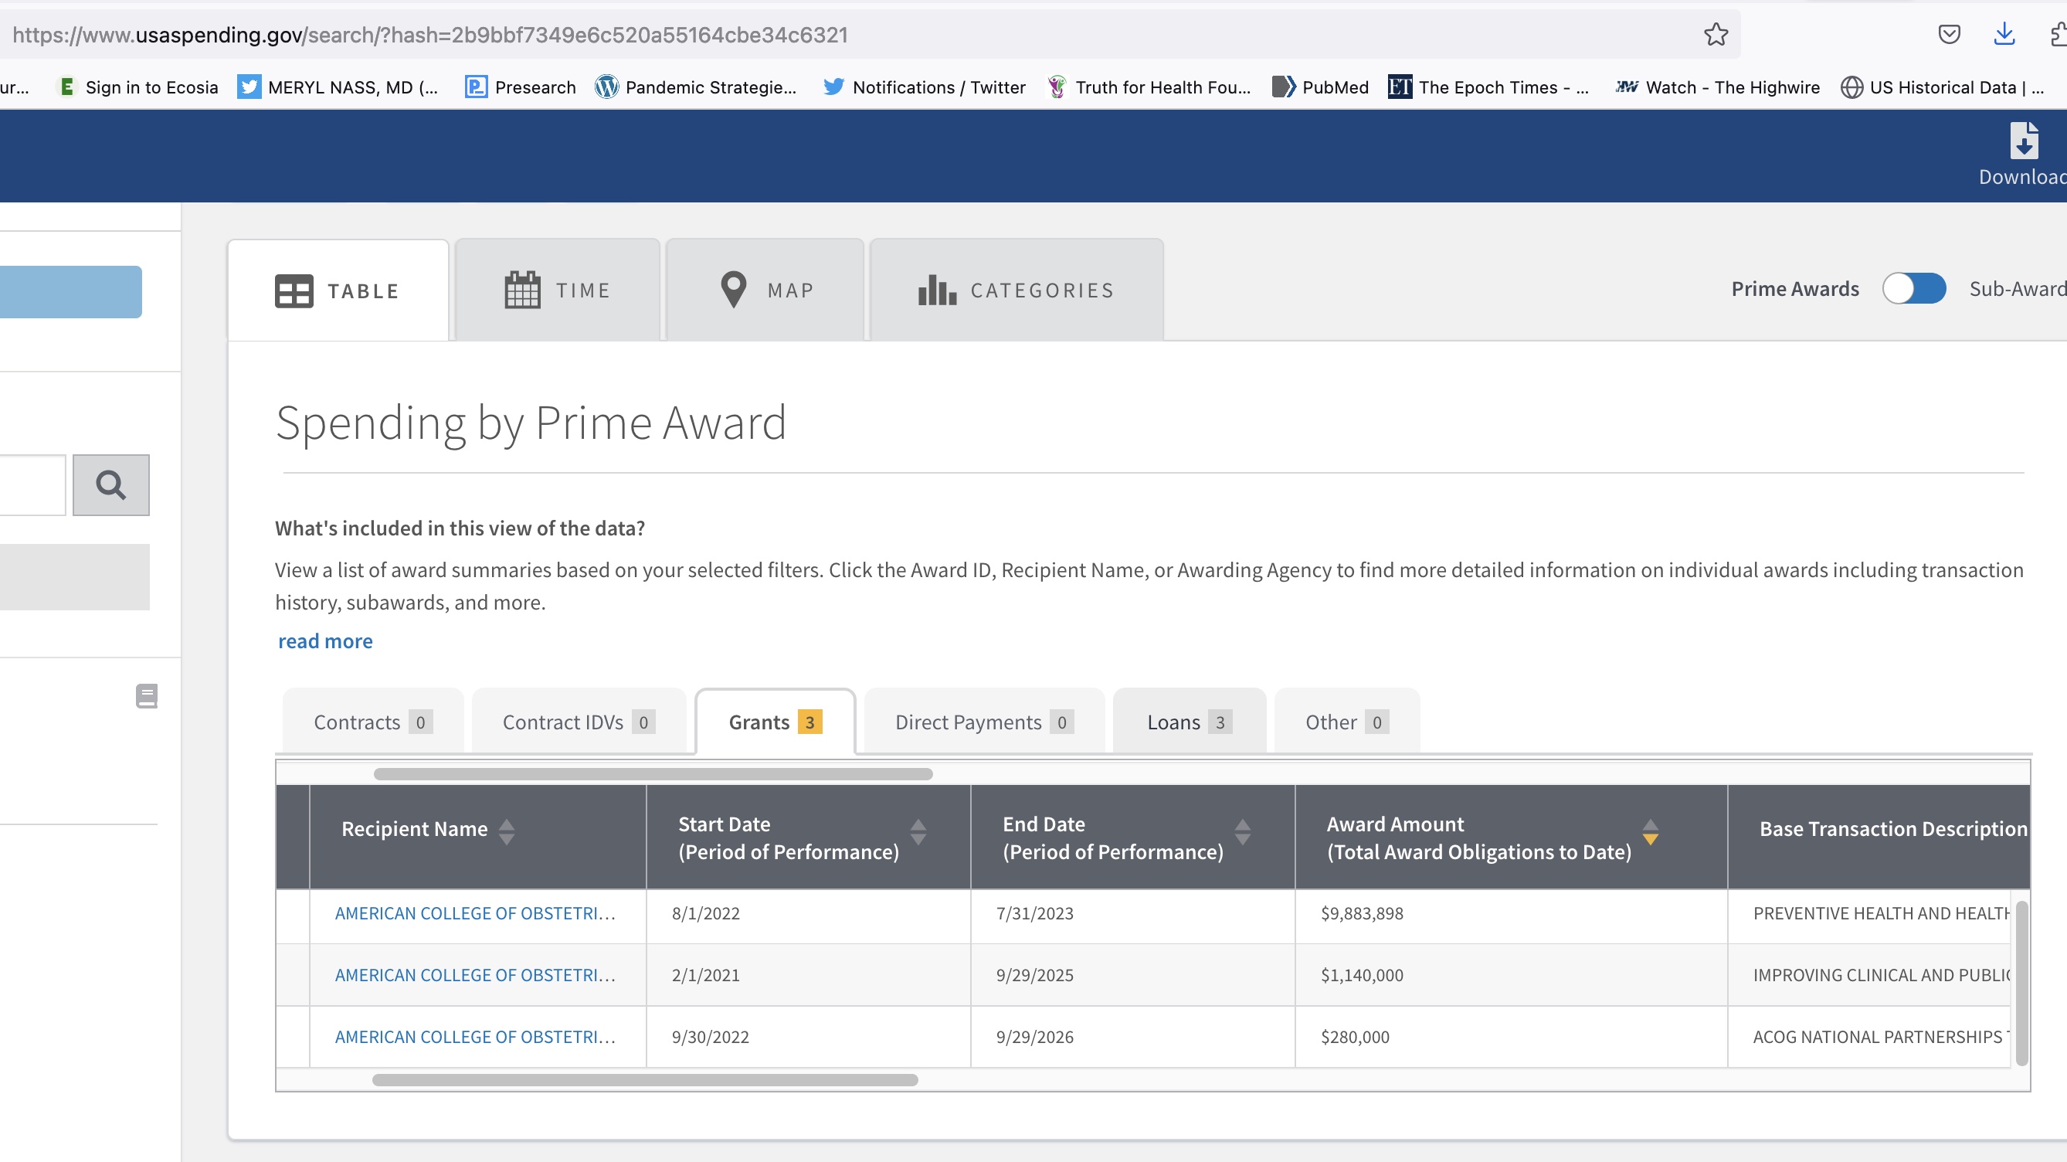Switch to the TIME view tab
Viewport: 2067px width, 1162px height.
(558, 290)
